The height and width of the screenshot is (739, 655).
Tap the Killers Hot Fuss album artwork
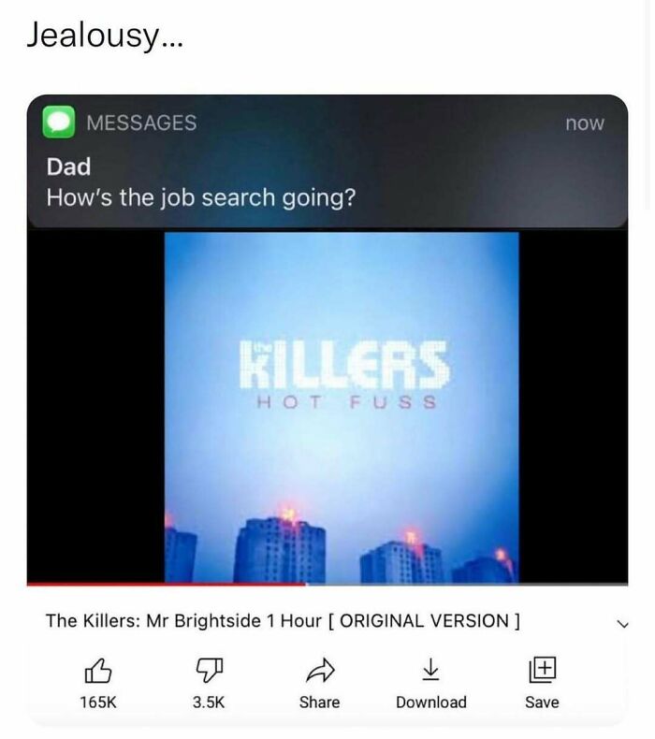[342, 407]
